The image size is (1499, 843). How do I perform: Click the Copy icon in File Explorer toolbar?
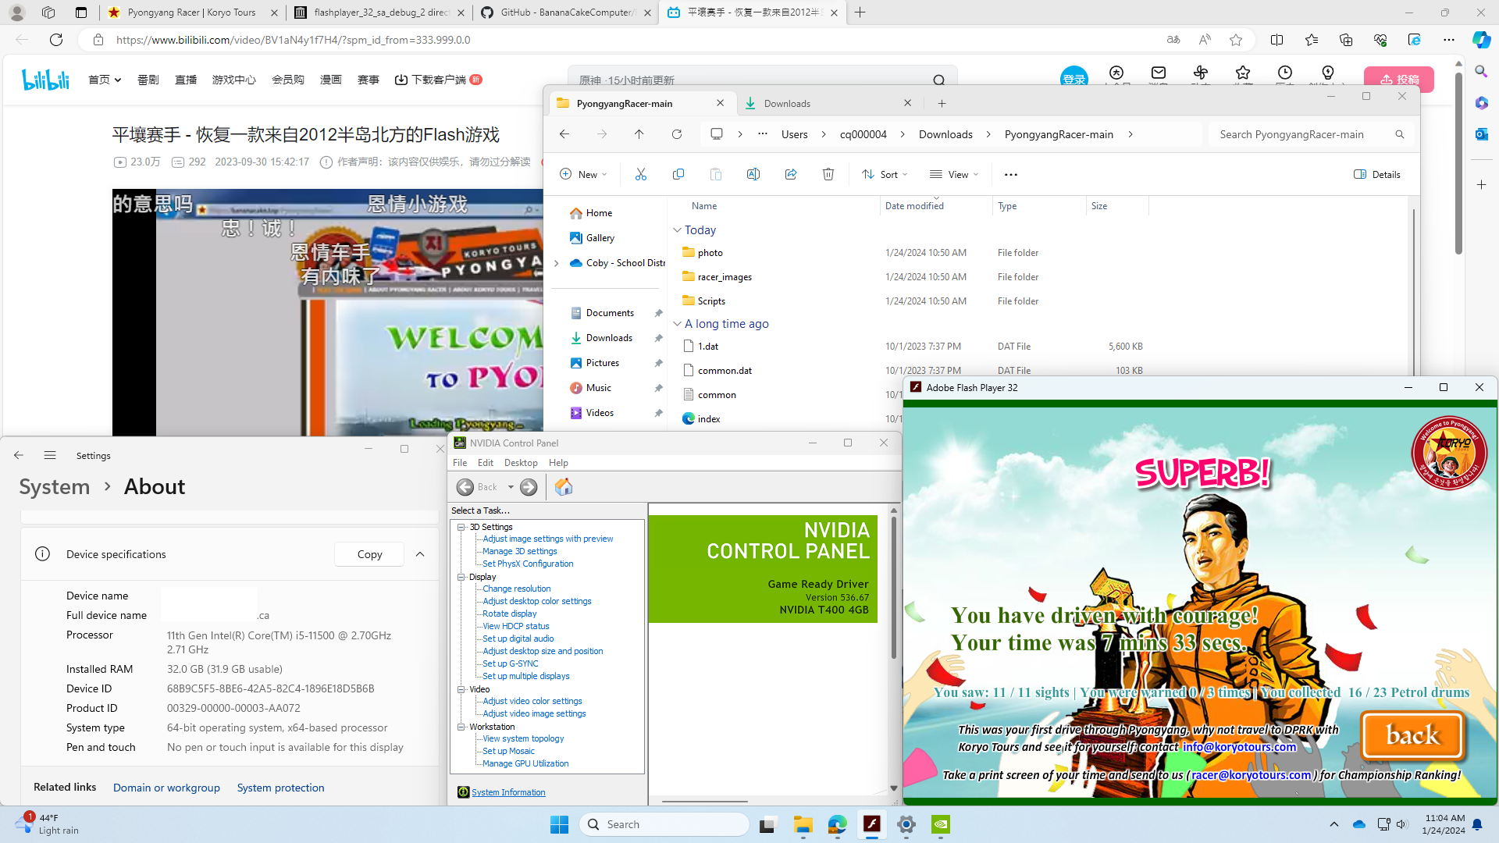pos(678,175)
